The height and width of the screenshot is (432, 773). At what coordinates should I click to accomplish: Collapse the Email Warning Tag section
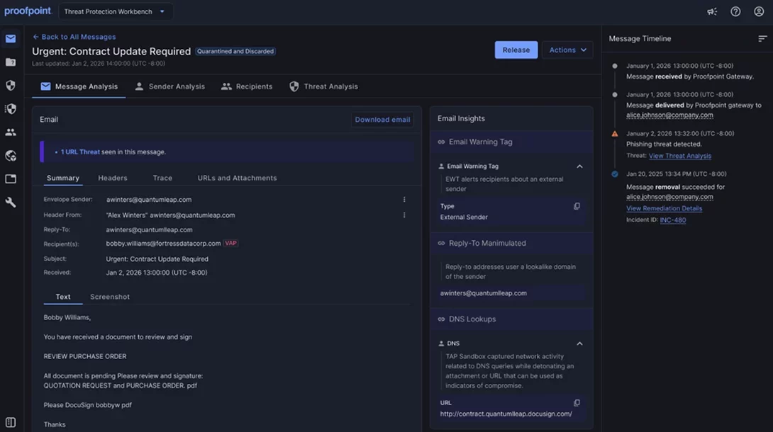[x=580, y=166]
